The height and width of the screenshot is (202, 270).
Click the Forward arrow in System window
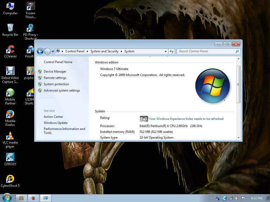coord(47,51)
